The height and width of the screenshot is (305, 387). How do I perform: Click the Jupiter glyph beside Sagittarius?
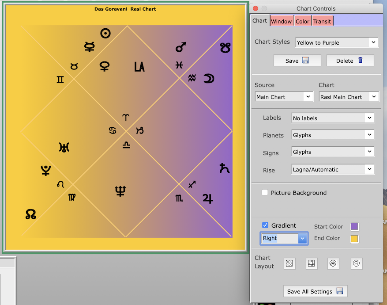point(207,198)
